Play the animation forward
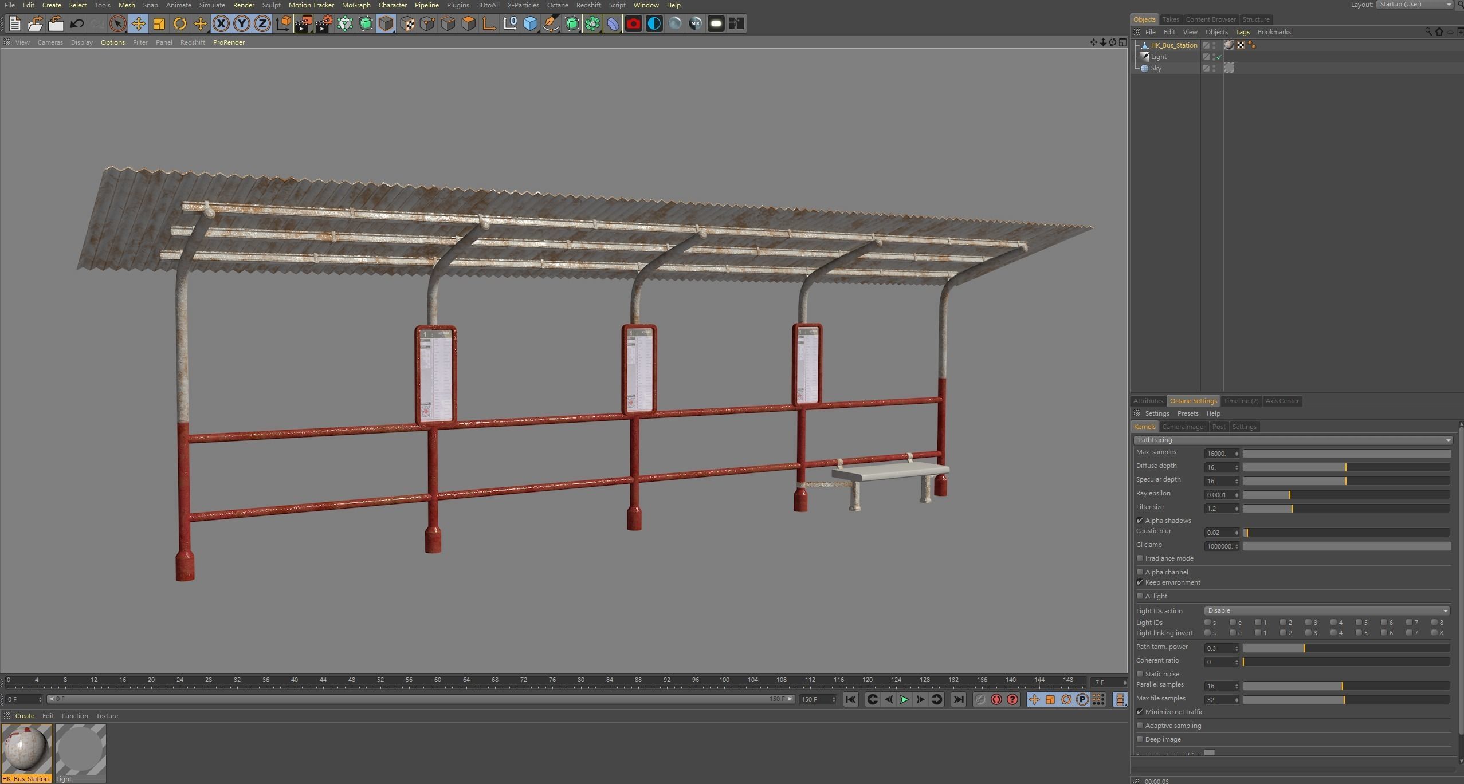The height and width of the screenshot is (784, 1464). (x=904, y=699)
